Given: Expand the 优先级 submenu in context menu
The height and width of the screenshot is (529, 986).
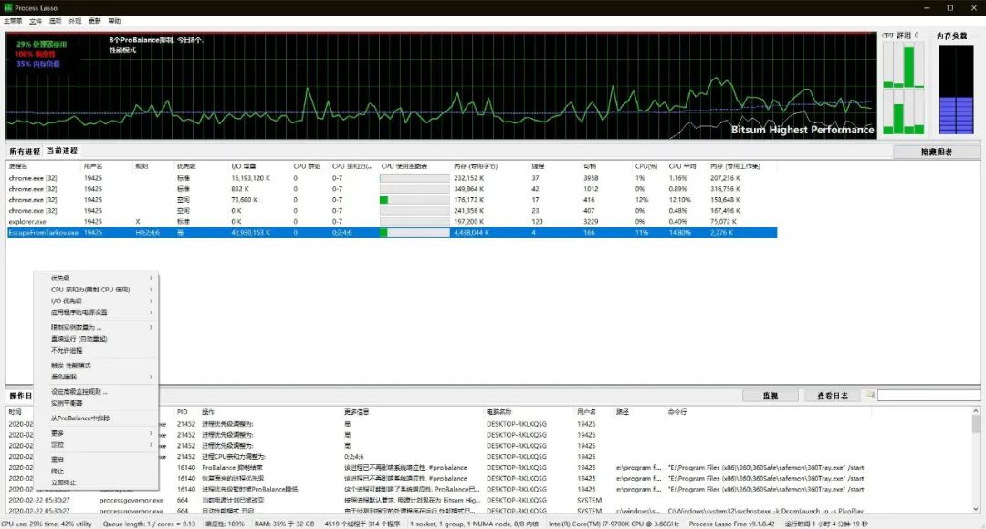Looking at the screenshot, I should pyautogui.click(x=96, y=278).
